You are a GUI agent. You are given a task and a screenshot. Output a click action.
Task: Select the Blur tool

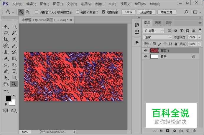click(x=6, y=65)
